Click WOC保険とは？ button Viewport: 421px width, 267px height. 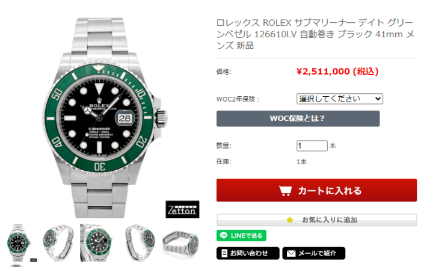click(x=298, y=118)
